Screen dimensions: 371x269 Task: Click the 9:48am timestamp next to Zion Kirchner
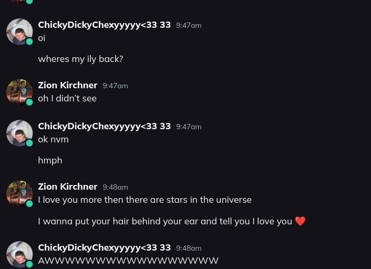tap(115, 187)
